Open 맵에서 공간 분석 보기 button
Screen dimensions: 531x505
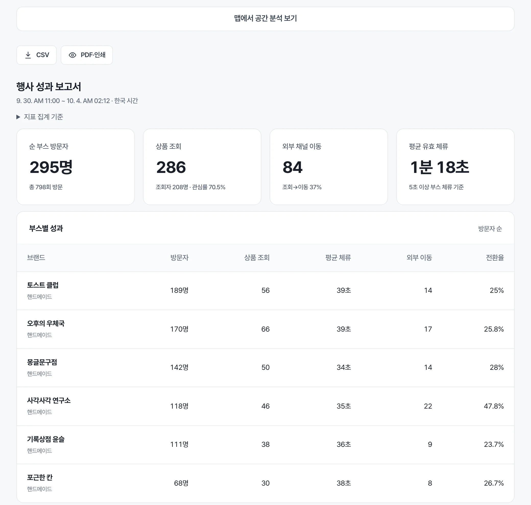(x=265, y=19)
